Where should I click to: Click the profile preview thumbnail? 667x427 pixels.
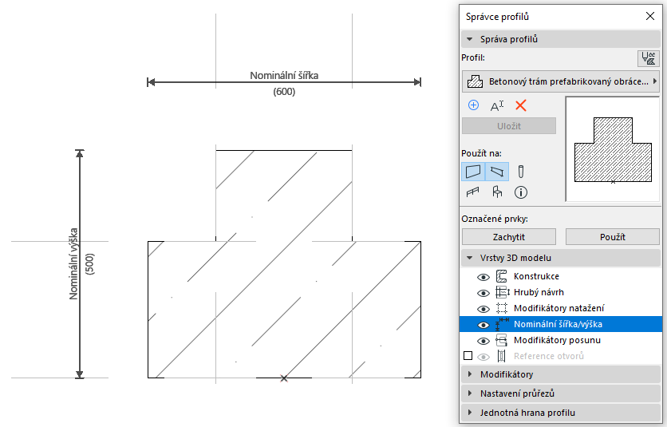coord(613,149)
